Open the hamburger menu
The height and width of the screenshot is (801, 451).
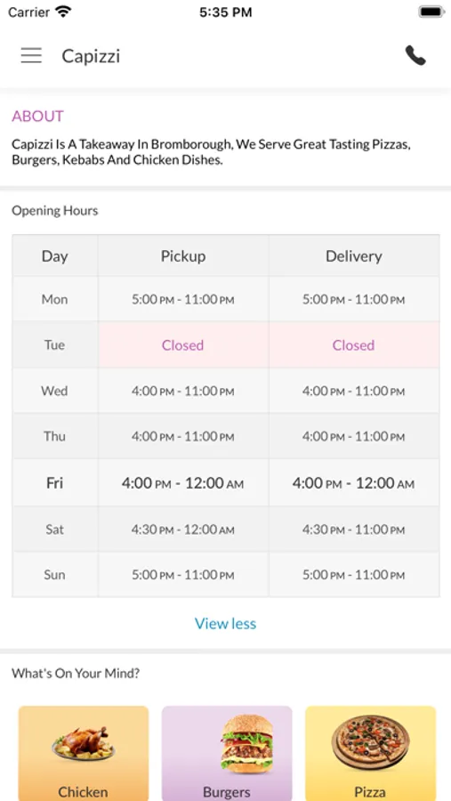pyautogui.click(x=31, y=55)
